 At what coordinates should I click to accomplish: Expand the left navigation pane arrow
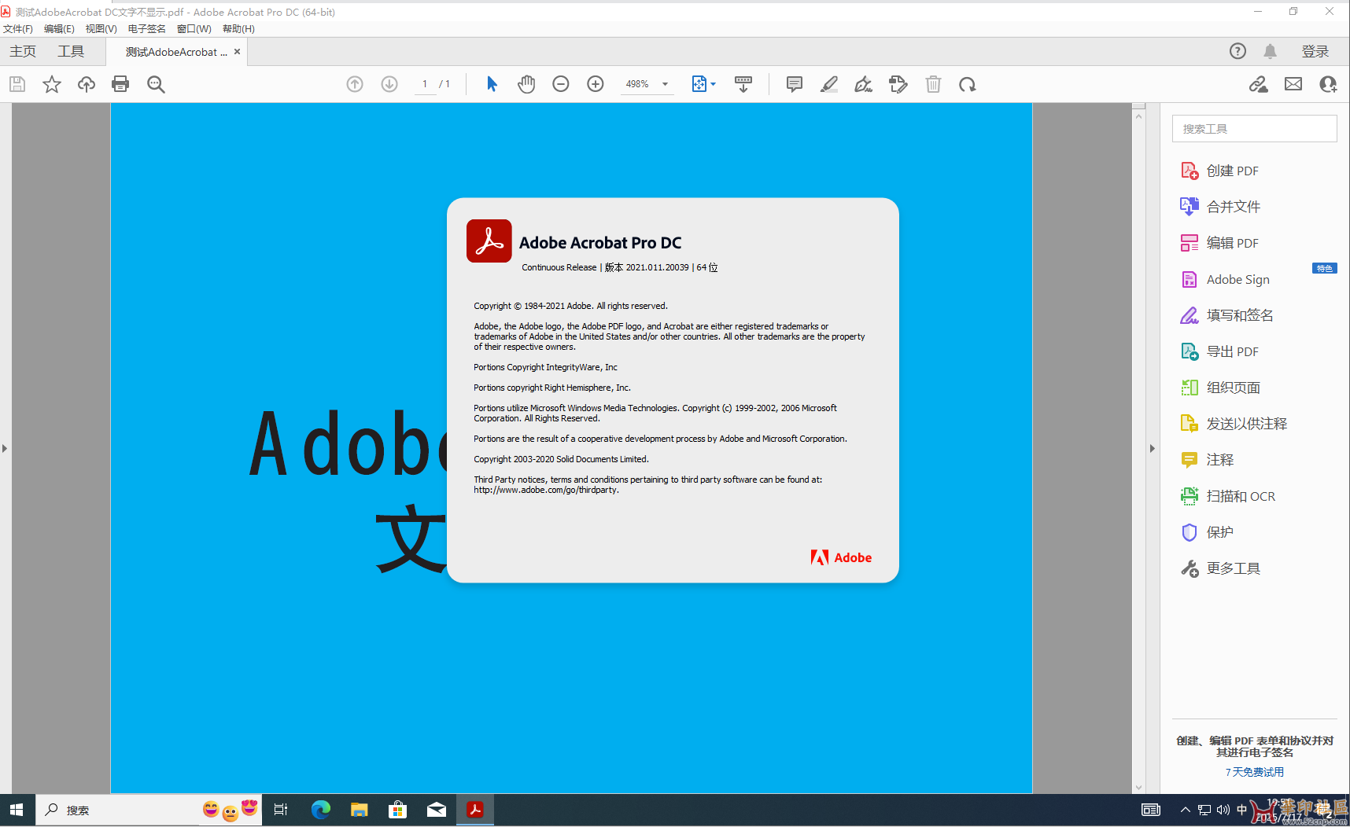[5, 449]
